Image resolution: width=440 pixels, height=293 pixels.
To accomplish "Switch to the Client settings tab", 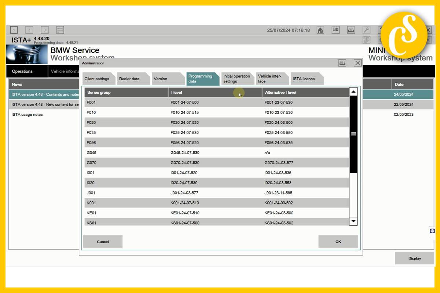I will (97, 79).
